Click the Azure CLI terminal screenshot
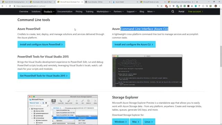The image size is (222, 125). point(147,71)
